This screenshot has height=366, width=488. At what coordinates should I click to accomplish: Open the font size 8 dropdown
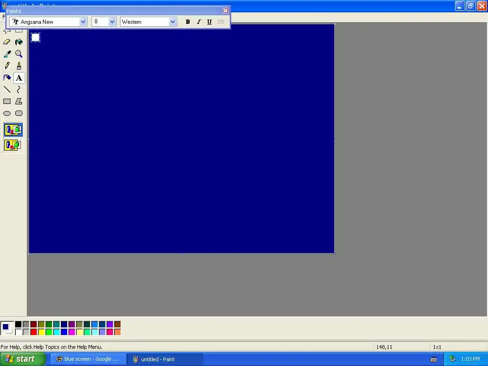coord(112,22)
